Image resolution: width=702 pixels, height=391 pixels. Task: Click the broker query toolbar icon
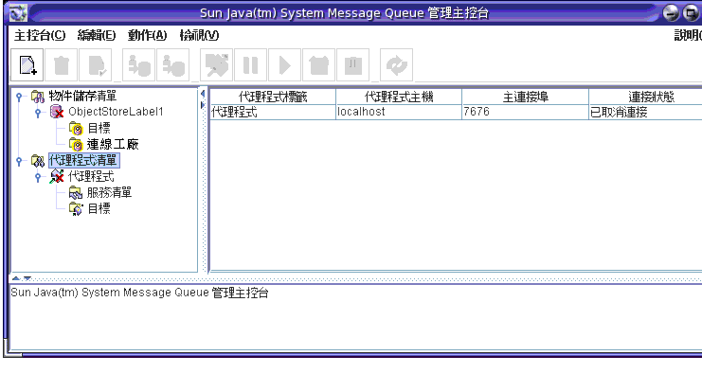click(x=216, y=65)
